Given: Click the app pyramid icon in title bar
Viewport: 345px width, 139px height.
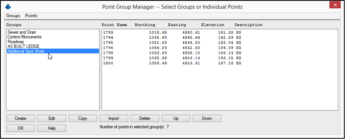Looking at the screenshot, I should click(8, 7).
